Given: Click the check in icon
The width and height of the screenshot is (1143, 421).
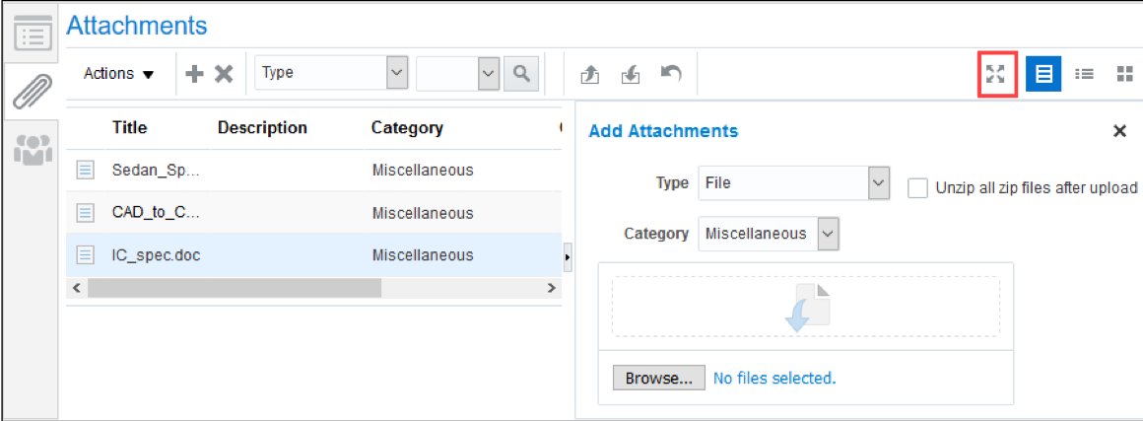Looking at the screenshot, I should (631, 74).
